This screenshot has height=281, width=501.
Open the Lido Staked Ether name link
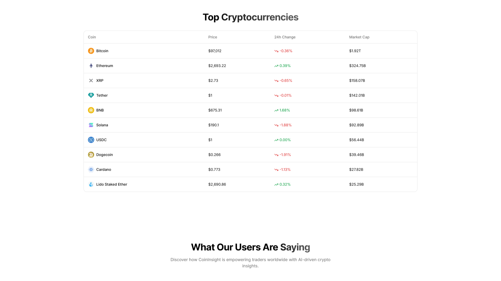pos(111,184)
